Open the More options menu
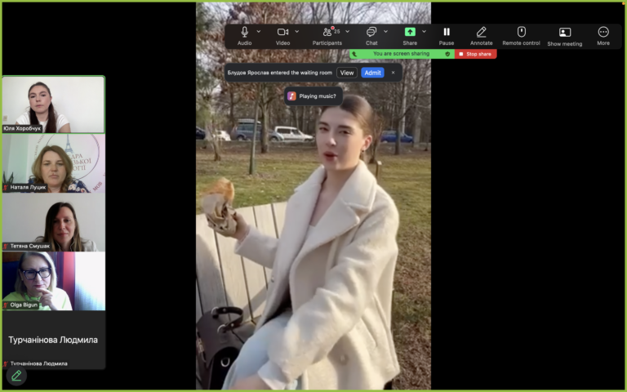627x392 pixels. click(x=603, y=32)
